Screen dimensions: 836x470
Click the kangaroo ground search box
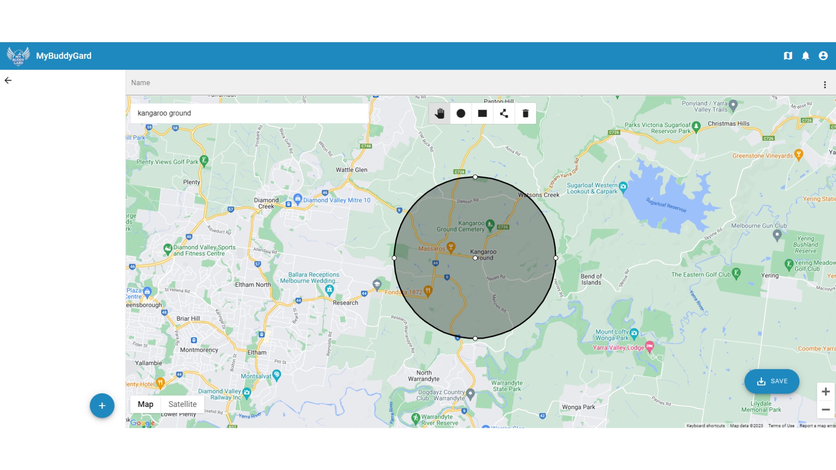click(249, 113)
